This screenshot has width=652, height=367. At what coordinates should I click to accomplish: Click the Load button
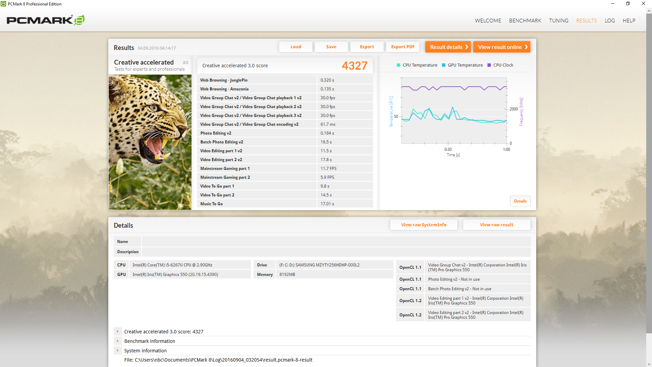[295, 47]
